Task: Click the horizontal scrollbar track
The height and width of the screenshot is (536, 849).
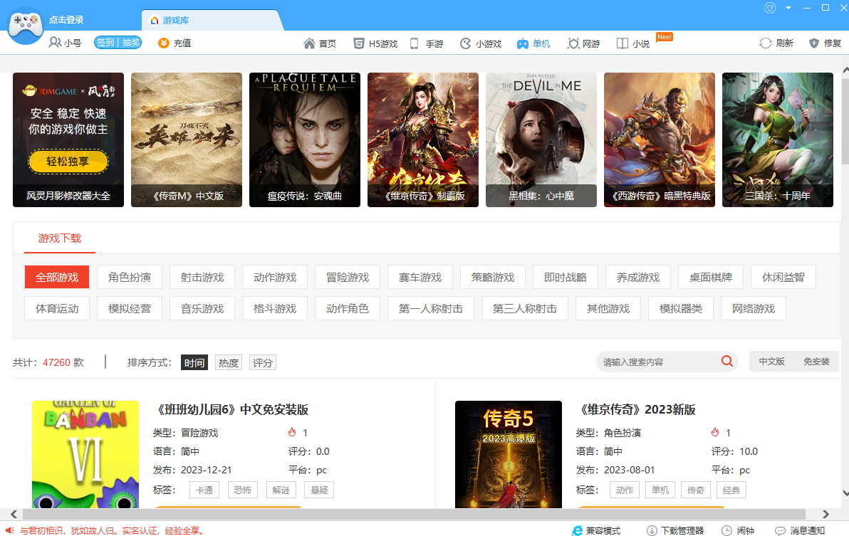Action: (414, 514)
